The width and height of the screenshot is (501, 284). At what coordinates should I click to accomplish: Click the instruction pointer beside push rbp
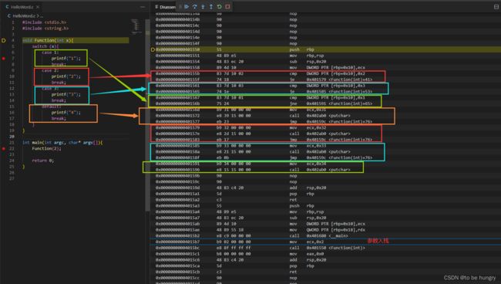click(x=153, y=49)
